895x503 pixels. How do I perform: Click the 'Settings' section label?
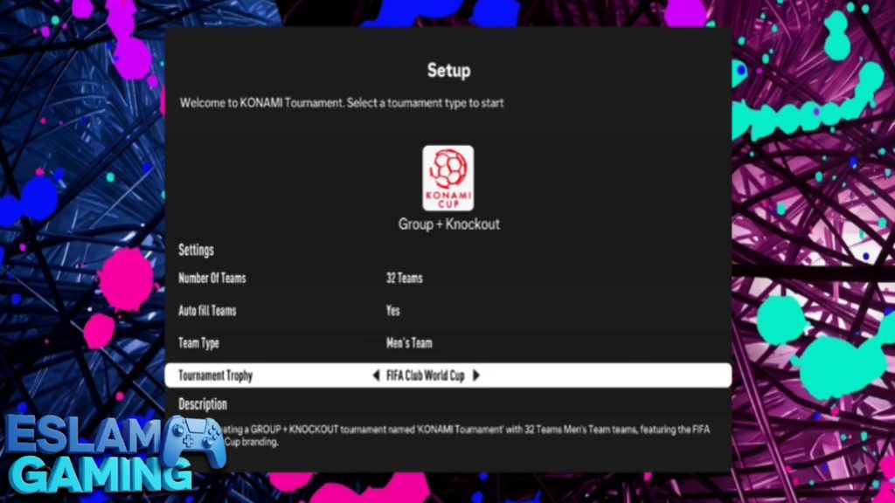(x=196, y=250)
